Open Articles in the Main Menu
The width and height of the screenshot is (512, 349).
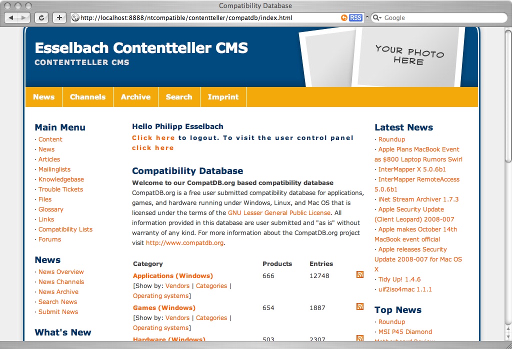49,159
